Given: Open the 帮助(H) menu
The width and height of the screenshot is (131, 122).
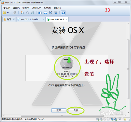Looking at the screenshot, I should (x=57, y=8).
